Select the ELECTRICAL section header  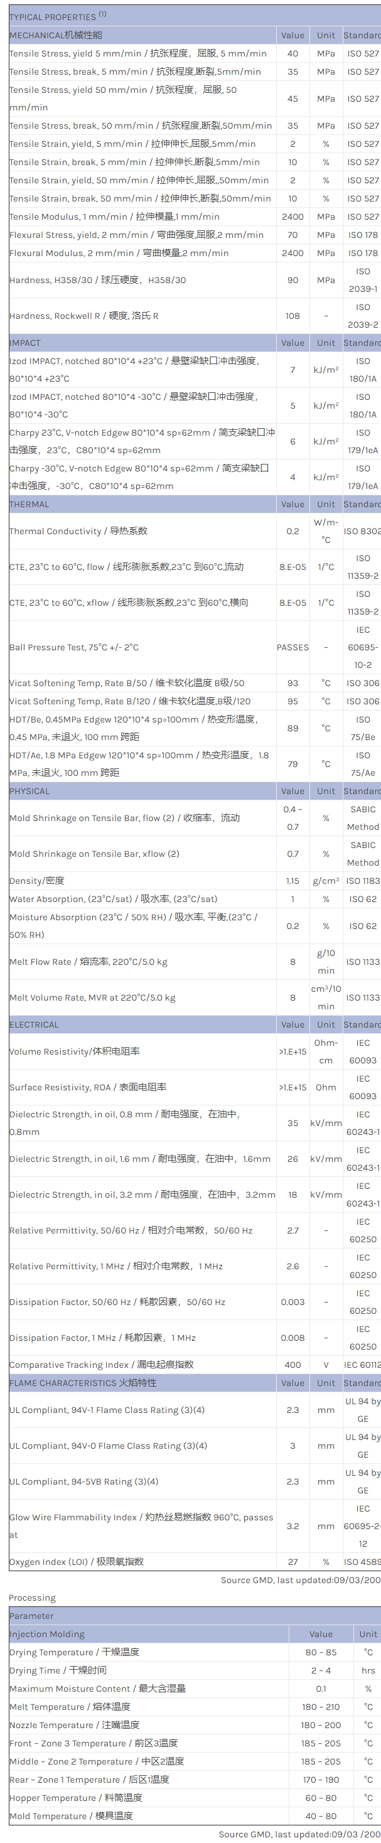click(x=34, y=1024)
